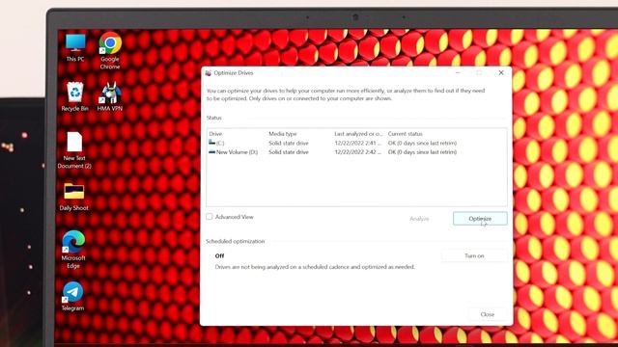Click the Off scheduled optimization label
The image size is (618, 347).
tap(219, 255)
